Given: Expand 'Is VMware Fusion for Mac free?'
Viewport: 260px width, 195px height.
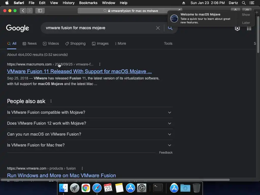Looking at the screenshot, I should pyautogui.click(x=90, y=145).
